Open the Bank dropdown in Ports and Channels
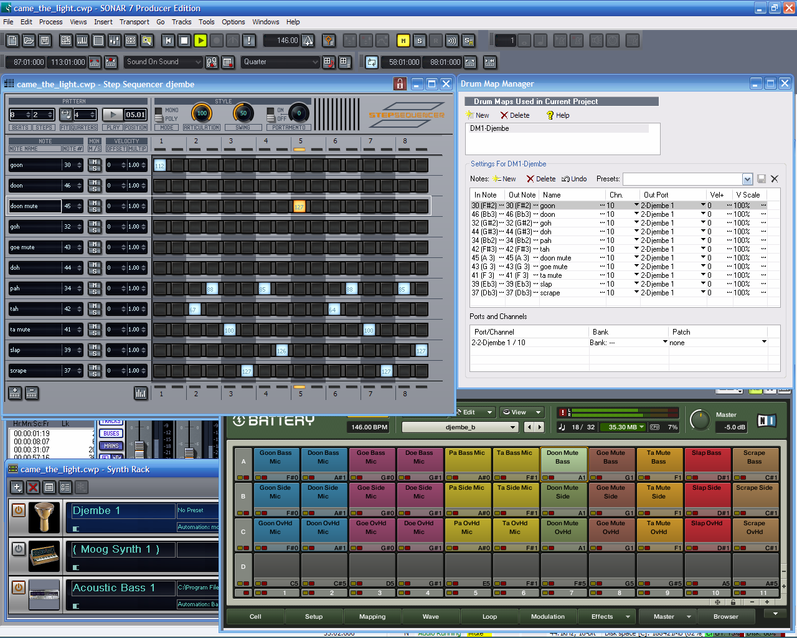The image size is (797, 638). [x=665, y=342]
